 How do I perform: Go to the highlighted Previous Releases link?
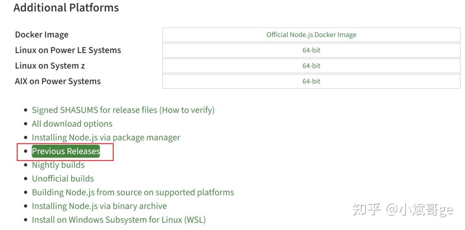pyautogui.click(x=66, y=151)
